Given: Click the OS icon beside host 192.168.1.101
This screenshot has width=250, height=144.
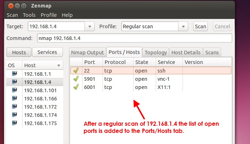Looking at the screenshot, I should tap(15, 90).
